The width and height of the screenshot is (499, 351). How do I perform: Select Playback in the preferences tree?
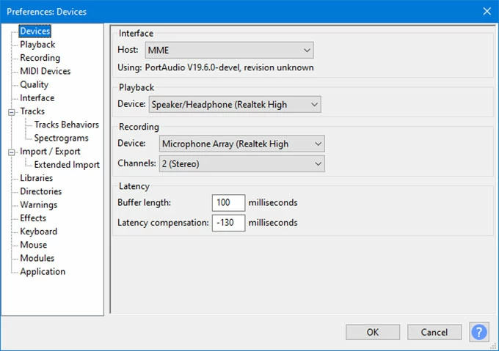[x=37, y=45]
